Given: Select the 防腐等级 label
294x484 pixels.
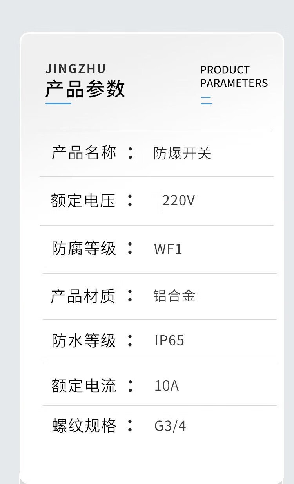Looking at the screenshot, I should (x=83, y=248).
